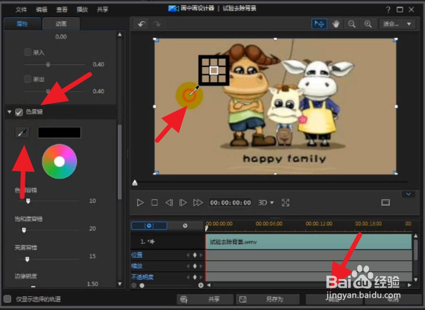
Task: Adjust the fade-in duration slider
Action: pos(48,64)
